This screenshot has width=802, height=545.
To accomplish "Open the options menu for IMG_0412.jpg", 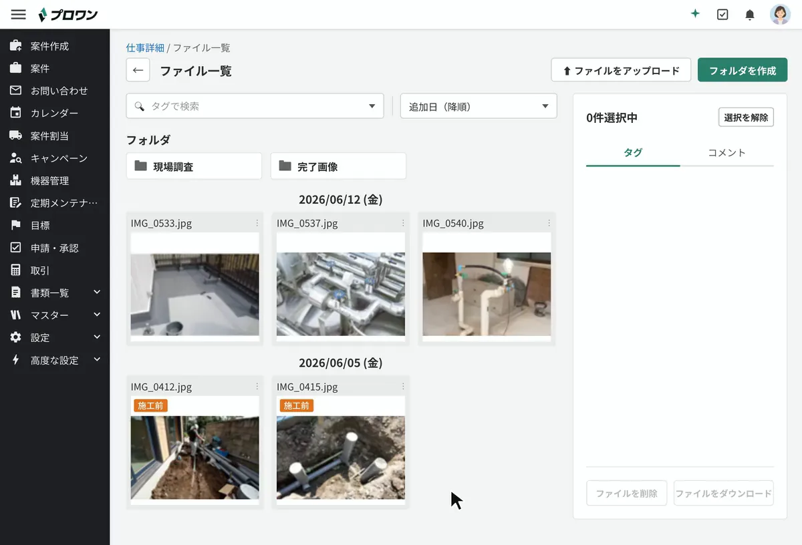I will pyautogui.click(x=257, y=387).
